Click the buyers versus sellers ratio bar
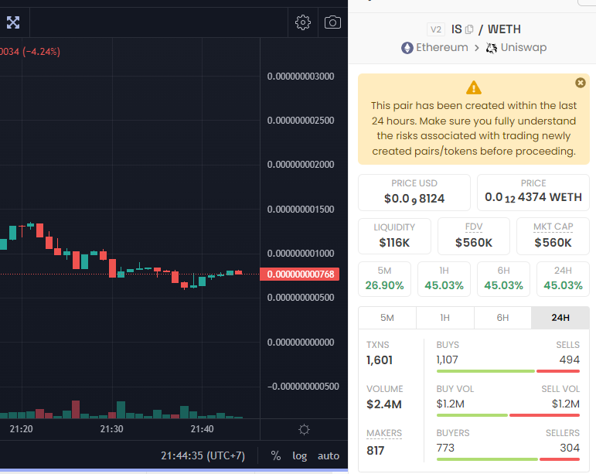This screenshot has height=474, width=596. (x=508, y=459)
